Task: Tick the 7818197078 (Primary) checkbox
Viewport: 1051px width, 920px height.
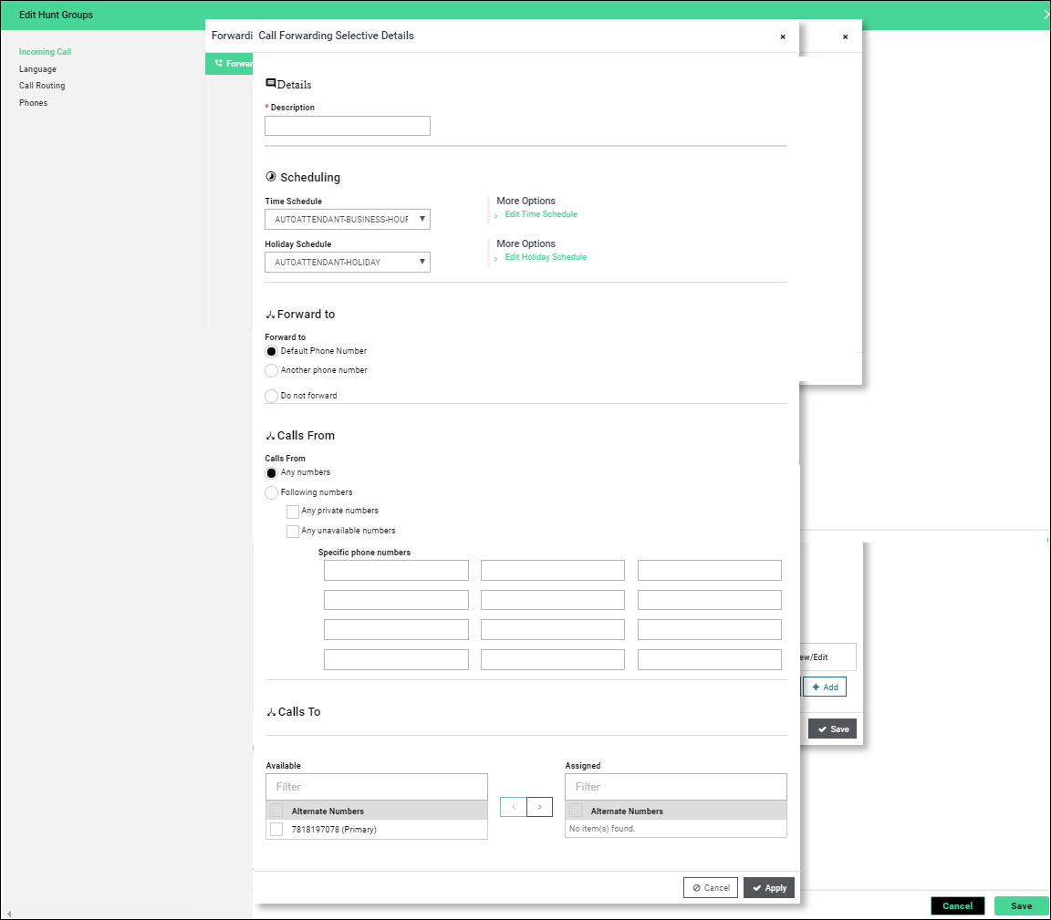Action: click(x=276, y=830)
